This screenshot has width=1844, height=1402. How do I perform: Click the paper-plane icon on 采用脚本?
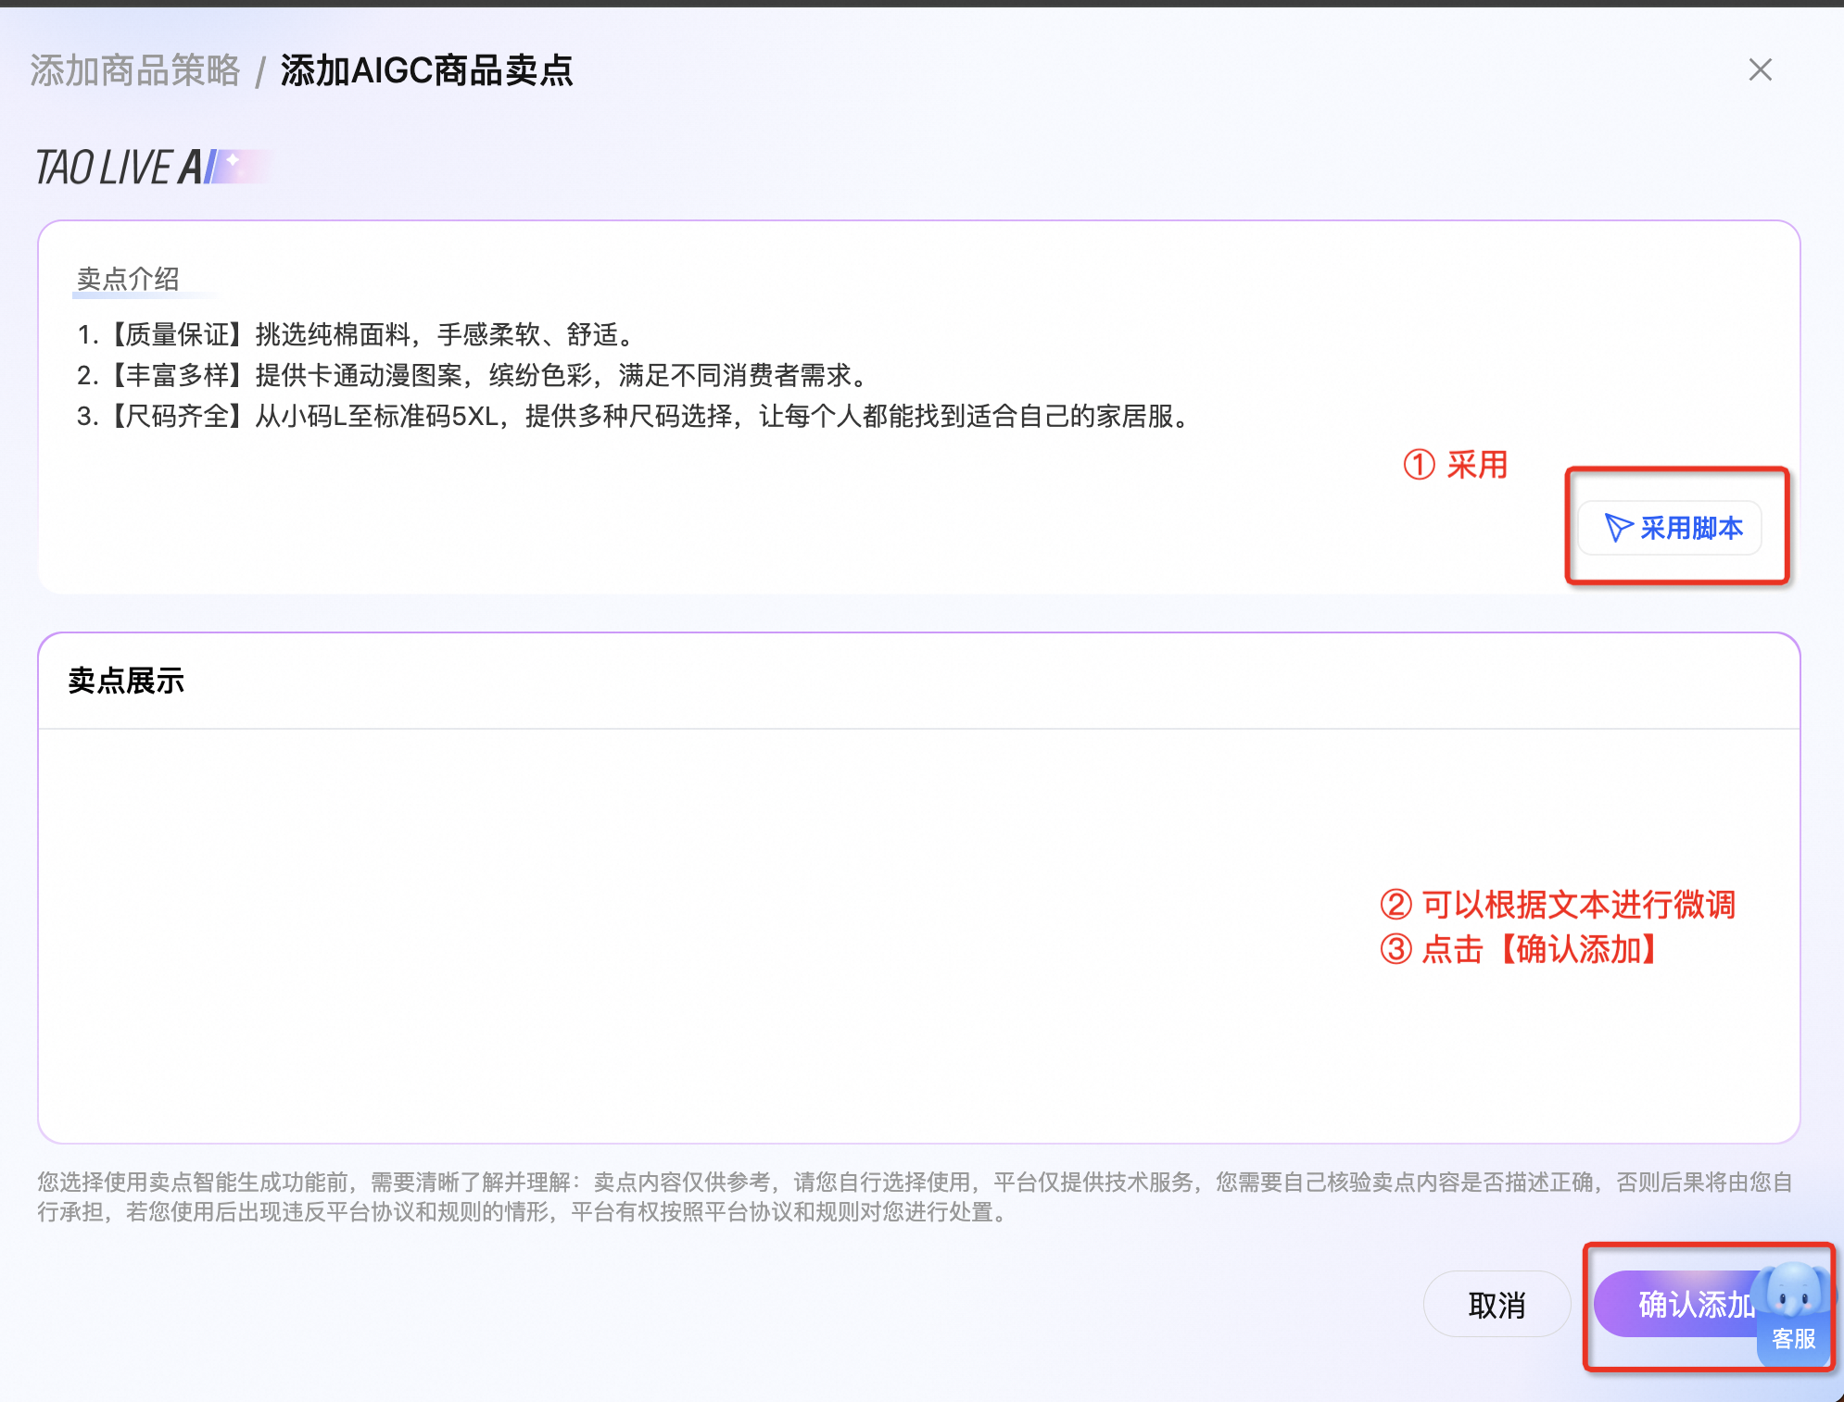(1618, 528)
